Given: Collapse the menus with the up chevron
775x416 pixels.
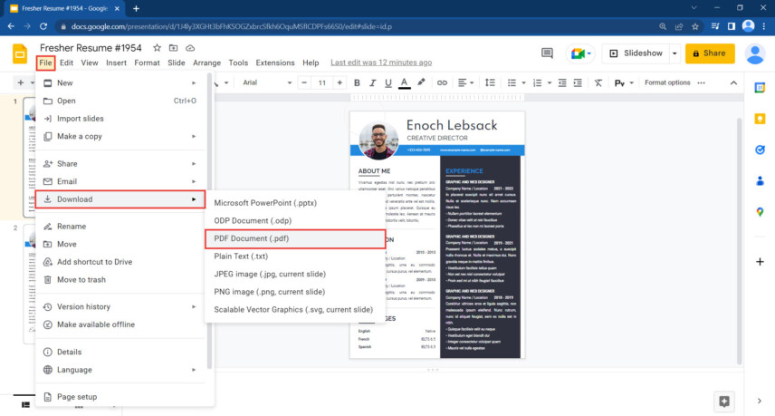Looking at the screenshot, I should [x=733, y=82].
